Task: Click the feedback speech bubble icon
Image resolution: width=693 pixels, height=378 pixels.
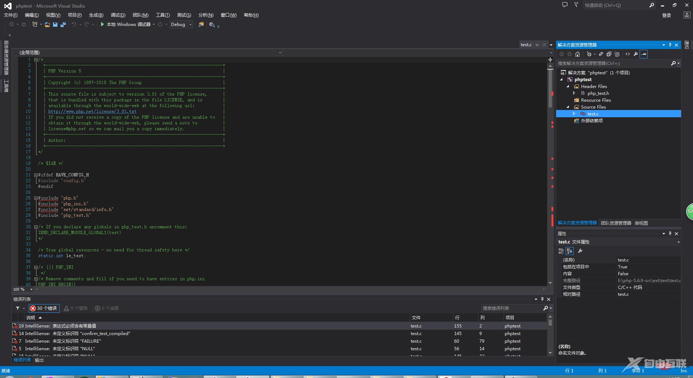Action: pyautogui.click(x=565, y=5)
